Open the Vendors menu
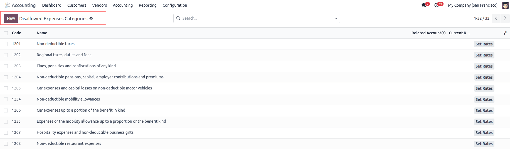Image resolution: width=510 pixels, height=149 pixels. pos(100,5)
